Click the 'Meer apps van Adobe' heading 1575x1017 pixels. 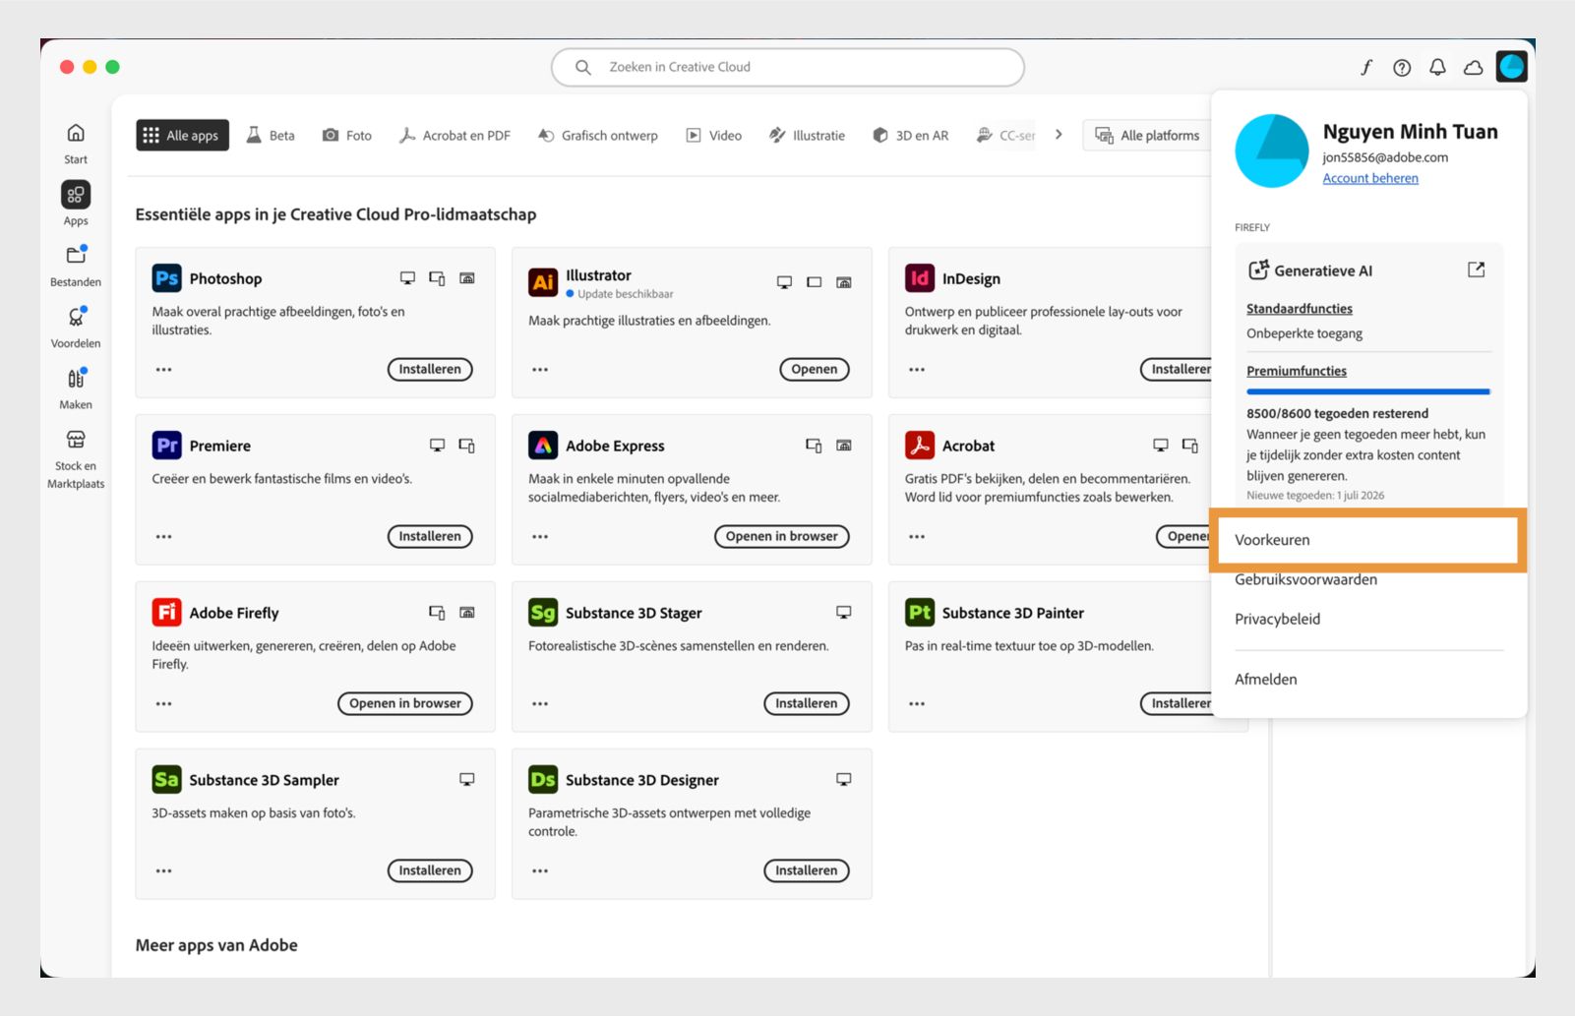point(216,945)
